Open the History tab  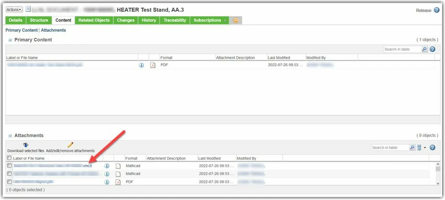click(149, 21)
